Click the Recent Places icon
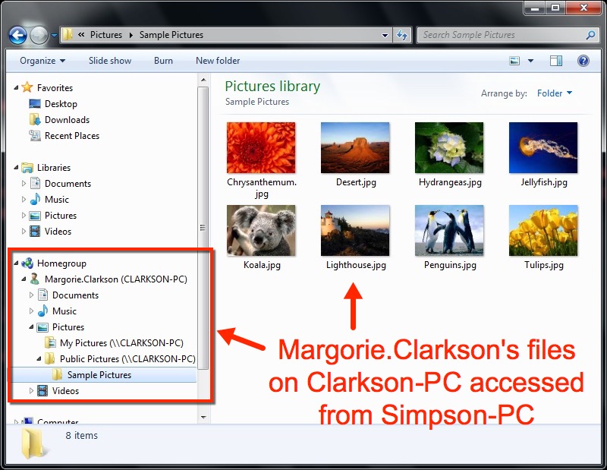The image size is (607, 470). point(35,135)
